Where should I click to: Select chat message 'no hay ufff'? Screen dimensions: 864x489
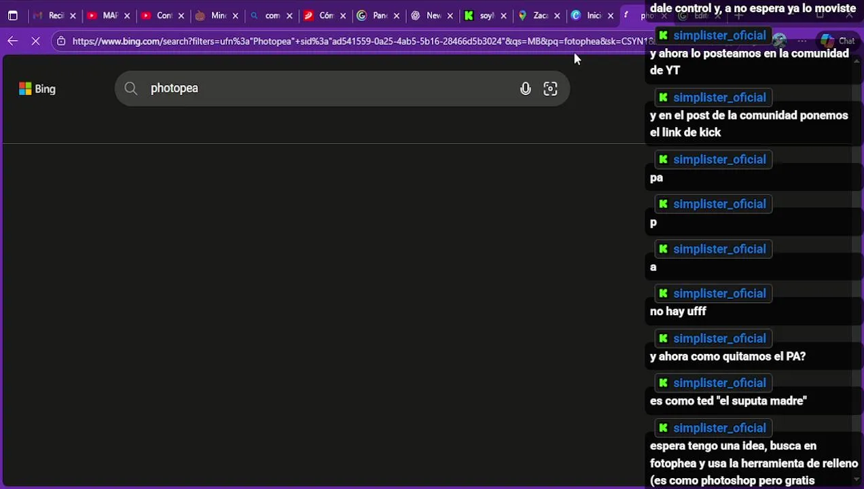pyautogui.click(x=678, y=311)
